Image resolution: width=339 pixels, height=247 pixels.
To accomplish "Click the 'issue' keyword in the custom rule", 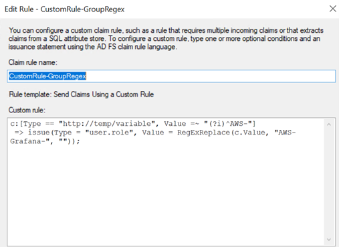I will pos(39,133).
